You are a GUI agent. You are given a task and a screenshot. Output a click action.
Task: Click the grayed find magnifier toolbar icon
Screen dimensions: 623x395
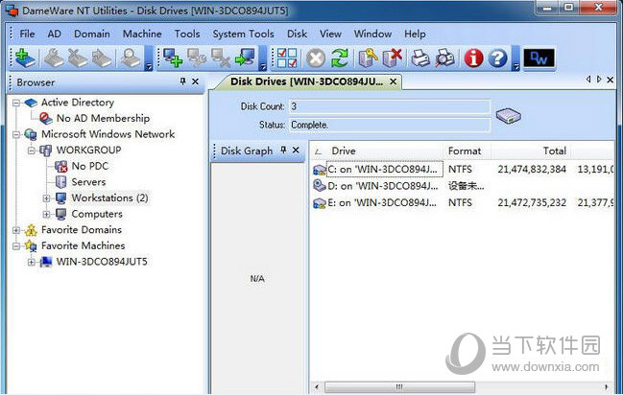point(131,58)
